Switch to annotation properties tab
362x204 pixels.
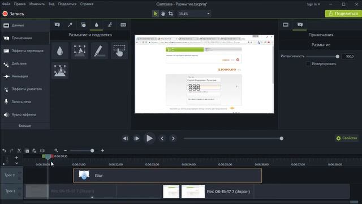pos(300,25)
